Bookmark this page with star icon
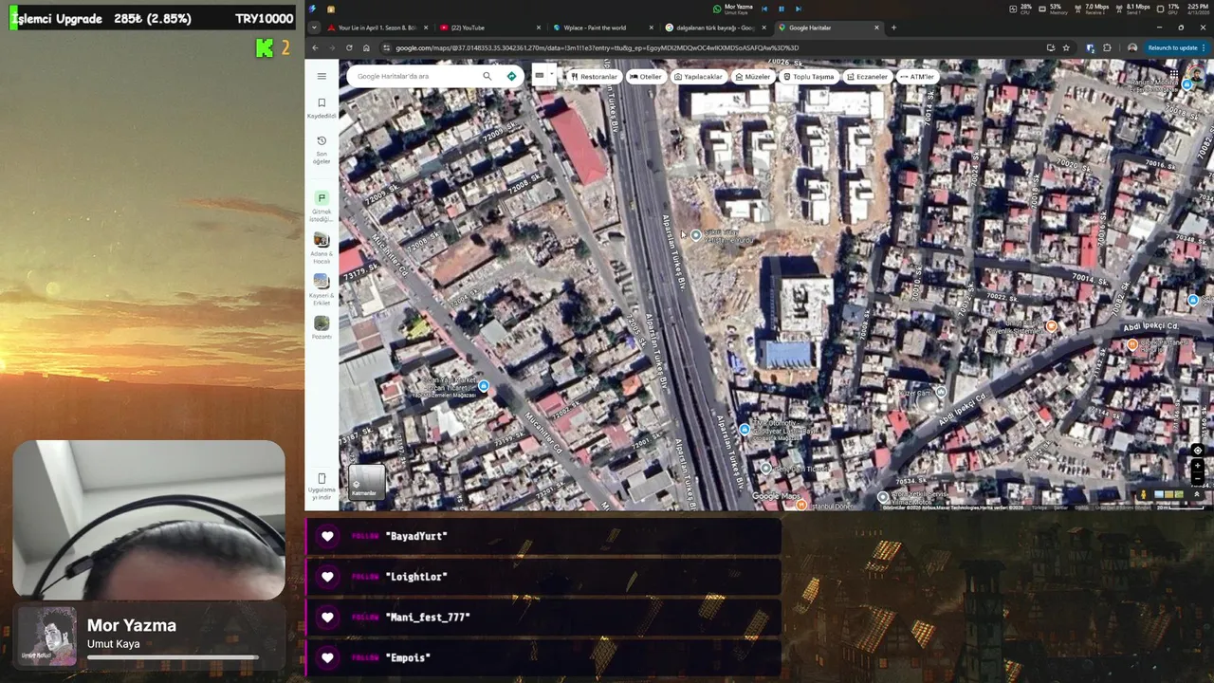The image size is (1214, 683). [1066, 47]
